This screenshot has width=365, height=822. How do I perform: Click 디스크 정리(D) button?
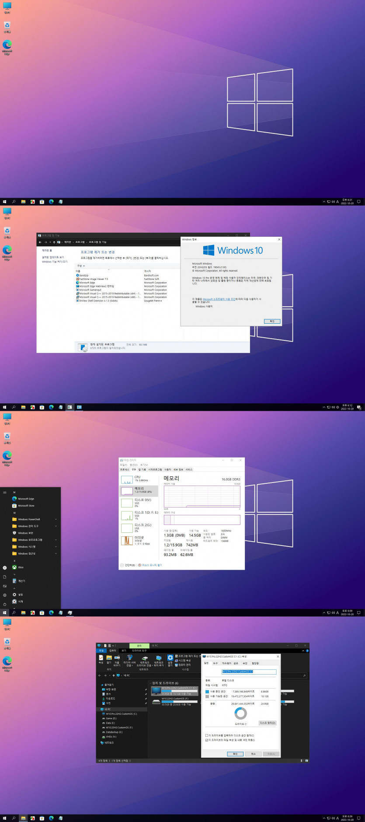pyautogui.click(x=268, y=723)
